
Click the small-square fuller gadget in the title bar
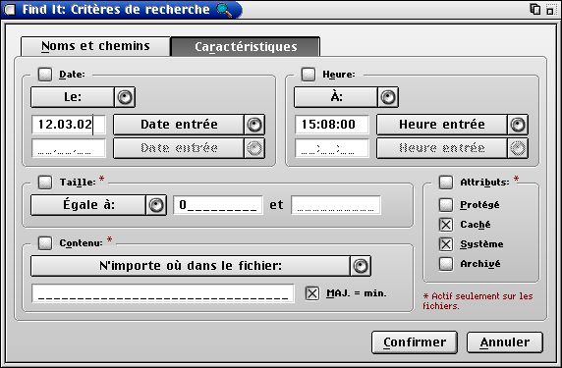[550, 10]
